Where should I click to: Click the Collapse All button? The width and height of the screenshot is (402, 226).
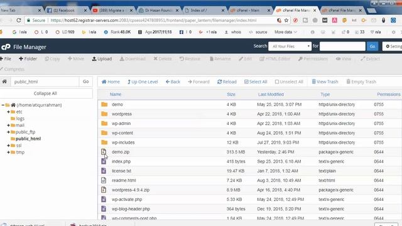45,94
